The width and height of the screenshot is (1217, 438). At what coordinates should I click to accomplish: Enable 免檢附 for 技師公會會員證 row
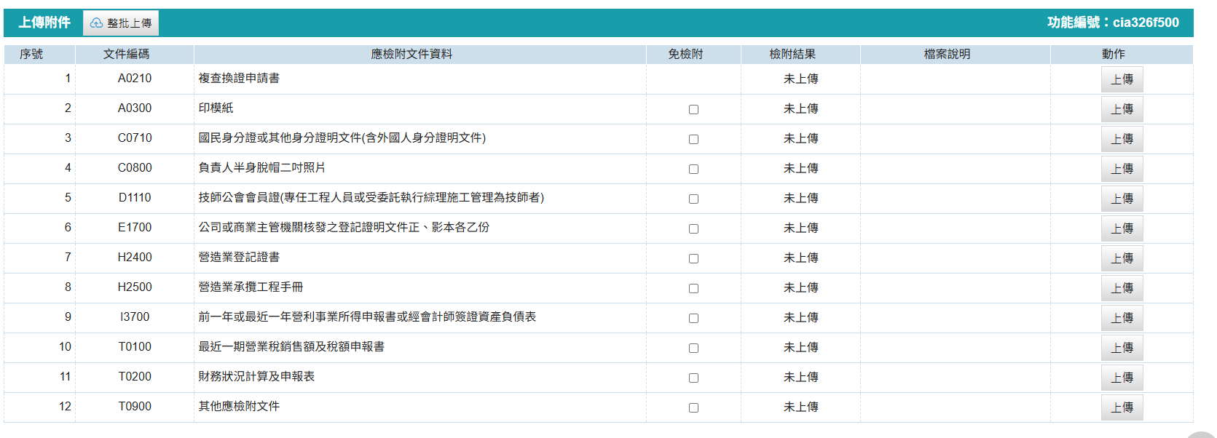click(693, 199)
